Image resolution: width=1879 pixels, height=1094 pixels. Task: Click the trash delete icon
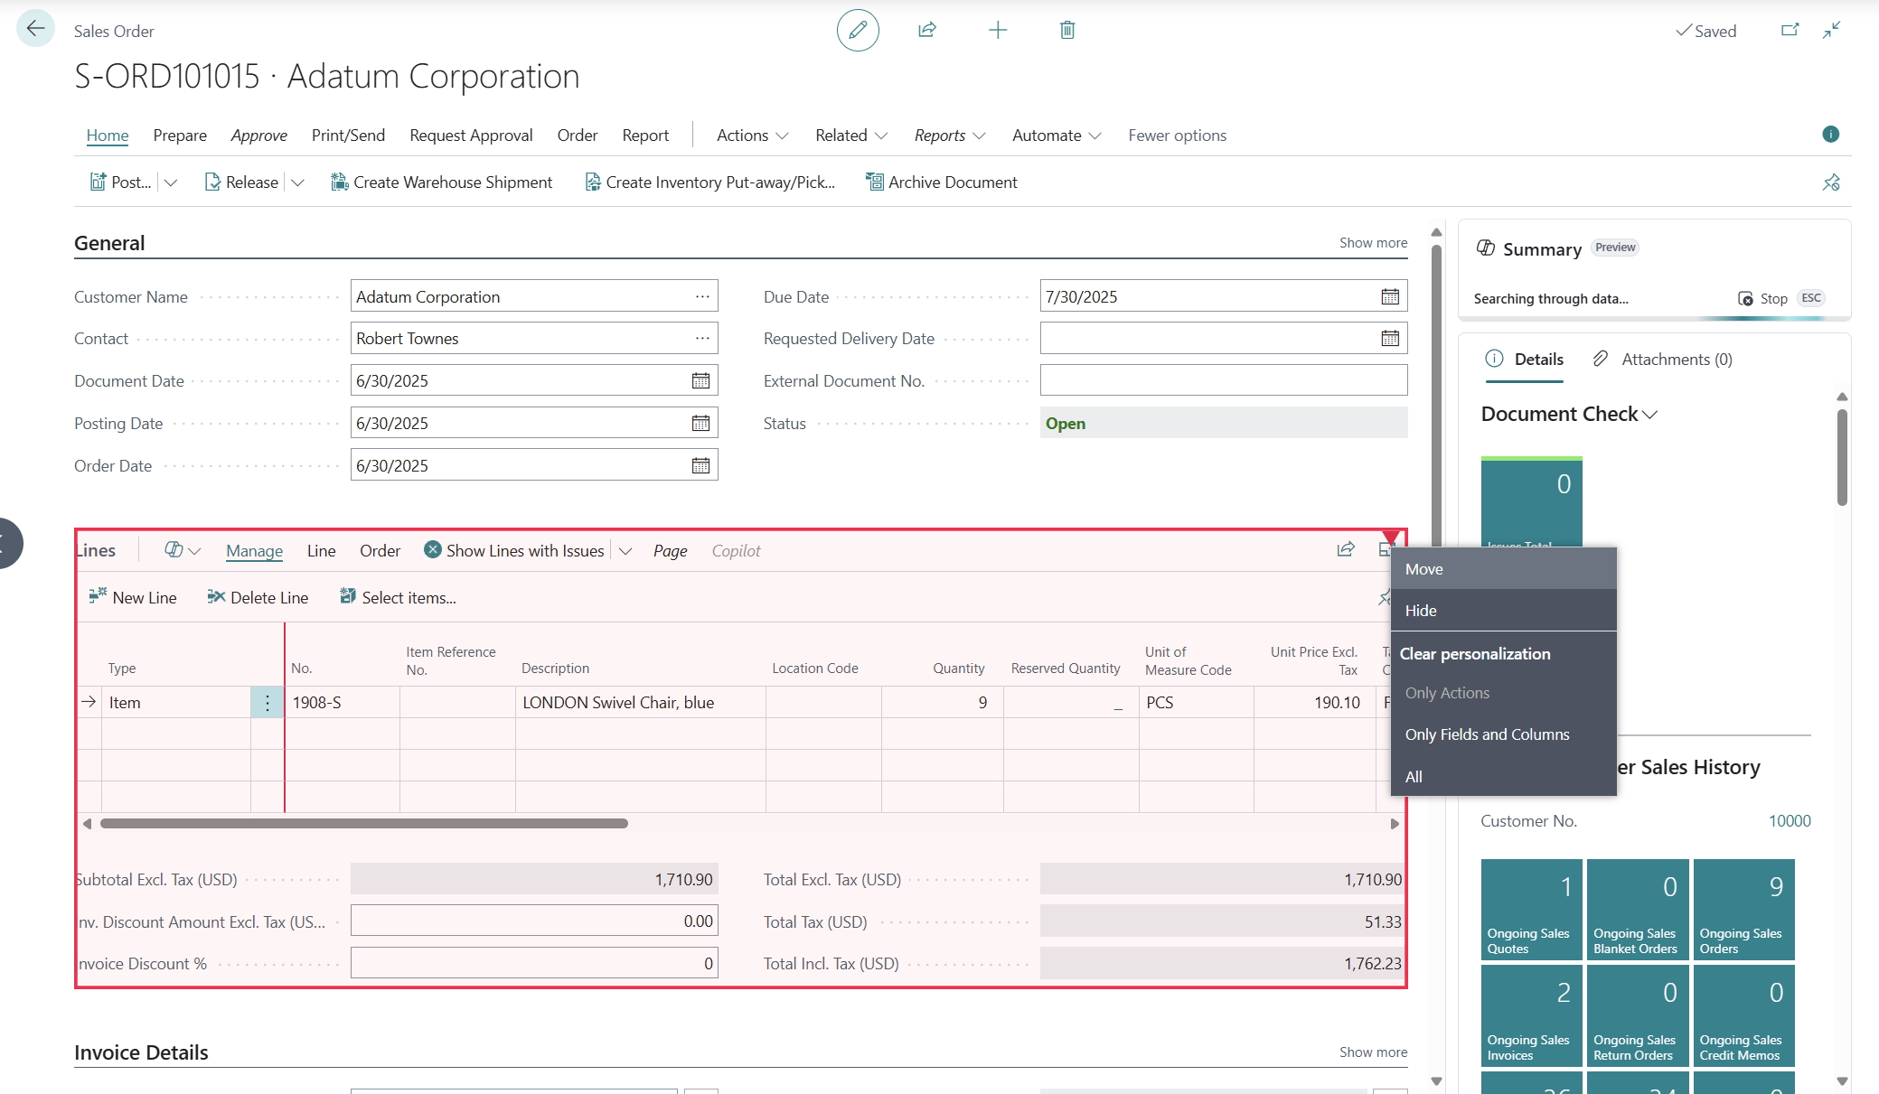click(x=1066, y=30)
